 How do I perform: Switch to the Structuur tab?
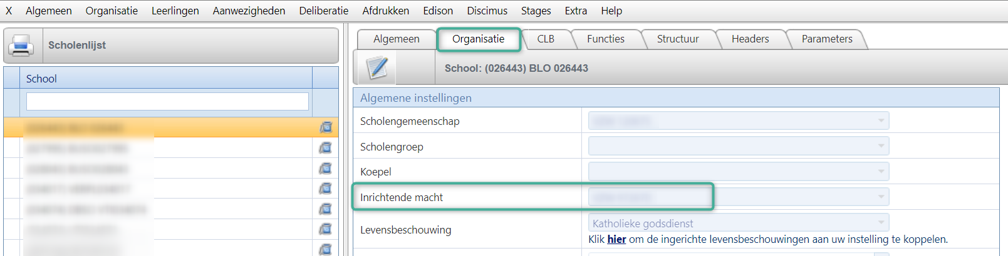pyautogui.click(x=678, y=39)
